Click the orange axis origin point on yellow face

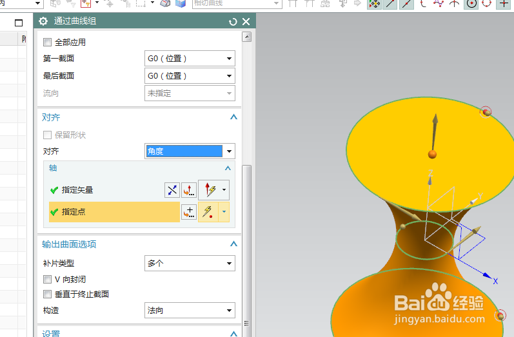[x=432, y=154]
